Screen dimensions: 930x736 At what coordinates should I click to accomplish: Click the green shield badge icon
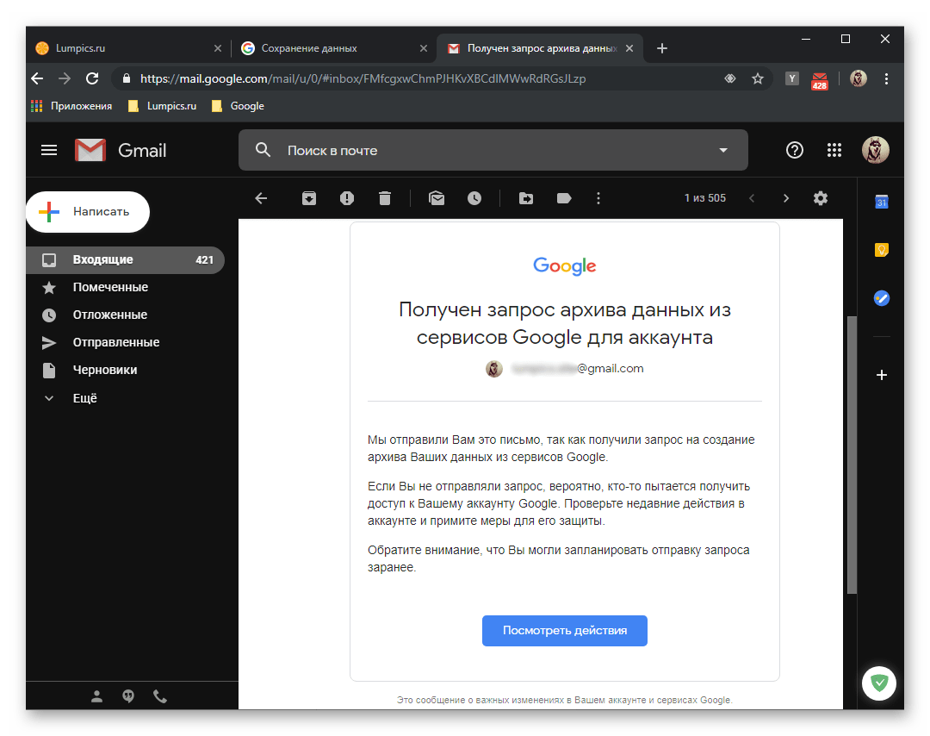tap(879, 683)
